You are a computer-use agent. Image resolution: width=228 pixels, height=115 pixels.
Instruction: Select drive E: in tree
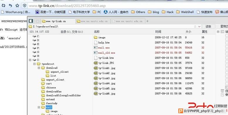36,44
